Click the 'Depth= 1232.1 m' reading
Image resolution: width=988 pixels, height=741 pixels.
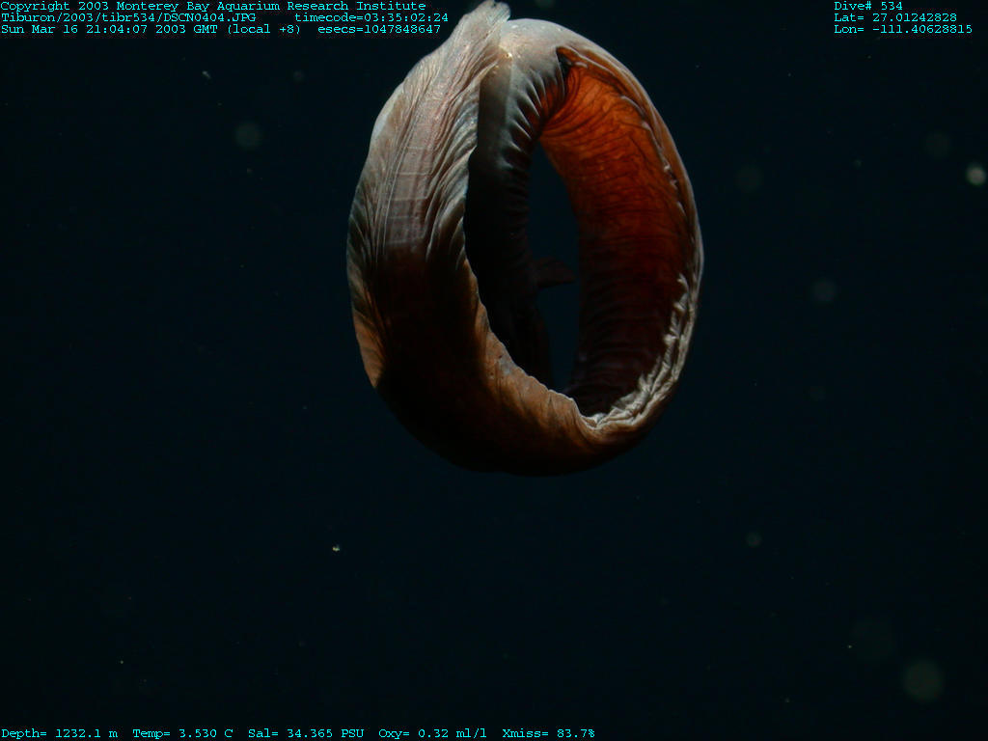59,733
